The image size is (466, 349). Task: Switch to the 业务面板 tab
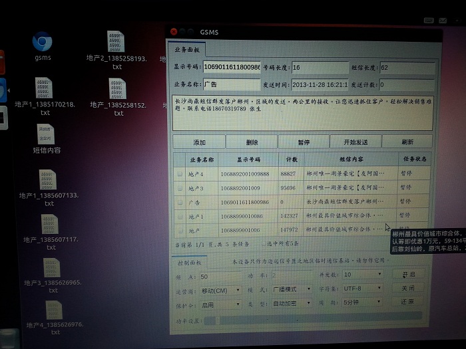click(x=186, y=49)
